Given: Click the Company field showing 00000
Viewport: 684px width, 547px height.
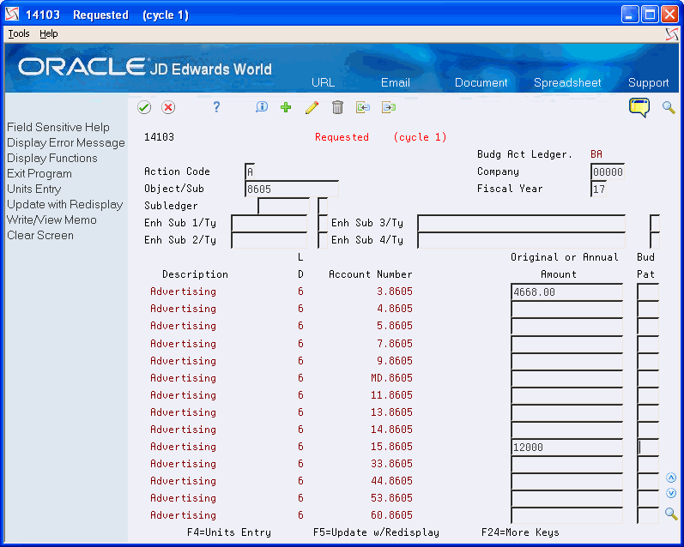Looking at the screenshot, I should point(608,171).
